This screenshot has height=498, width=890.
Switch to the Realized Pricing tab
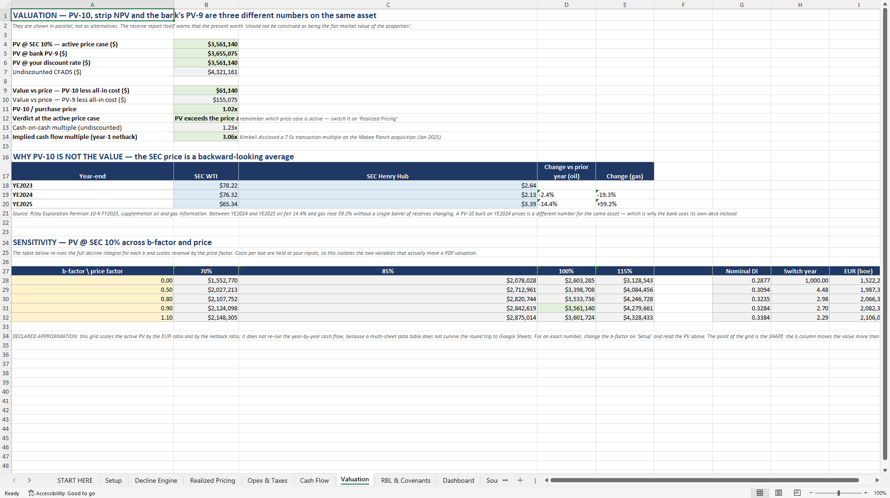pyautogui.click(x=212, y=480)
